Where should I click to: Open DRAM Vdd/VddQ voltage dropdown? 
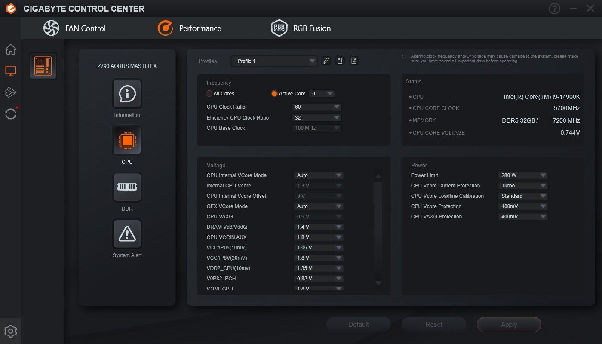pos(319,227)
